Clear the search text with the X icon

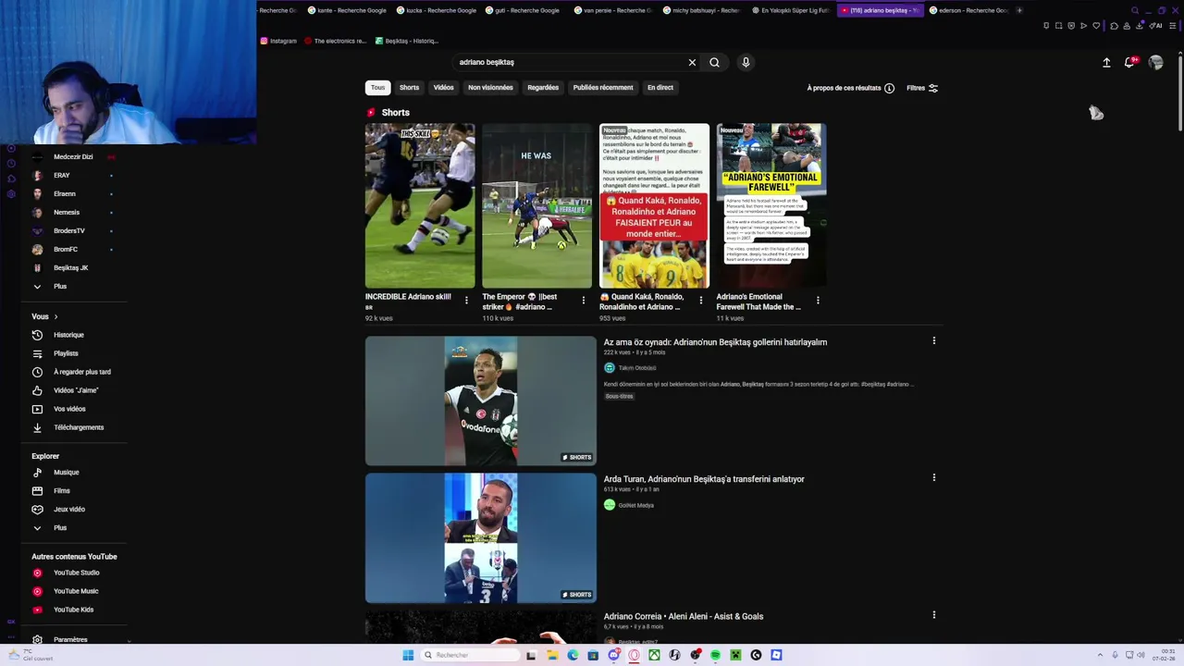[692, 62]
